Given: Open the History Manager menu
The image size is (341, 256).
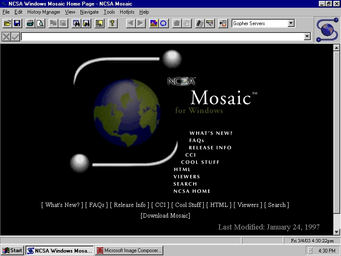Looking at the screenshot, I should click(x=44, y=12).
